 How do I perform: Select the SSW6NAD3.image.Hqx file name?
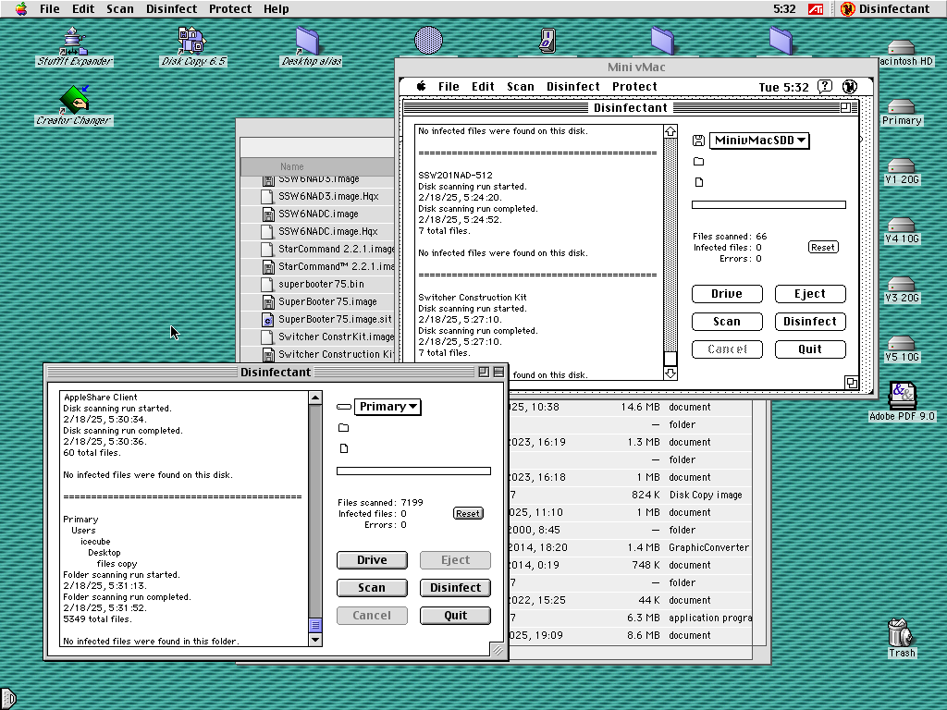[x=328, y=196]
